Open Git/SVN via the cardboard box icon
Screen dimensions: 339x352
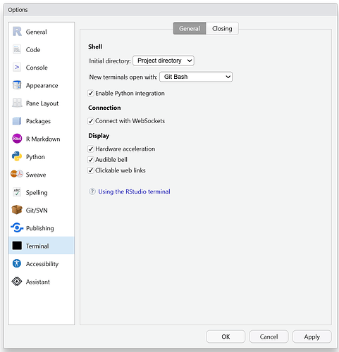coord(17,210)
